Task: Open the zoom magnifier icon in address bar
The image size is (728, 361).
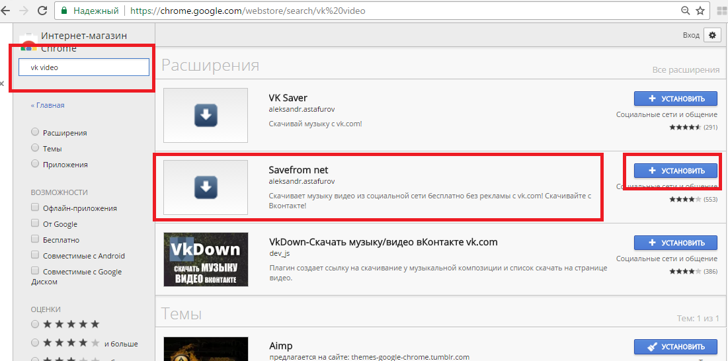Action: [x=685, y=11]
